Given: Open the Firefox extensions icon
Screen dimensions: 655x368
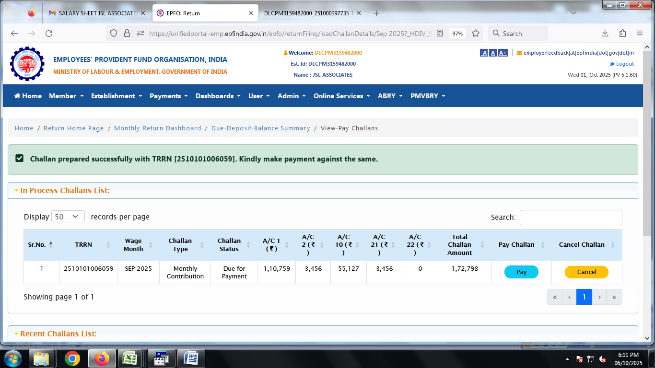Looking at the screenshot, I should (622, 34).
